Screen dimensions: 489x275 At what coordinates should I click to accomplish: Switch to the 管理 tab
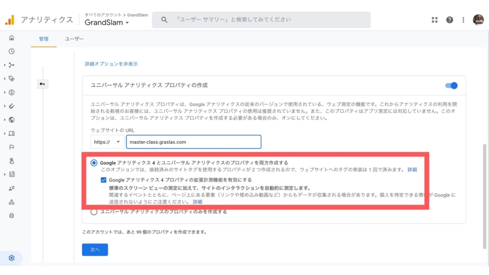43,39
